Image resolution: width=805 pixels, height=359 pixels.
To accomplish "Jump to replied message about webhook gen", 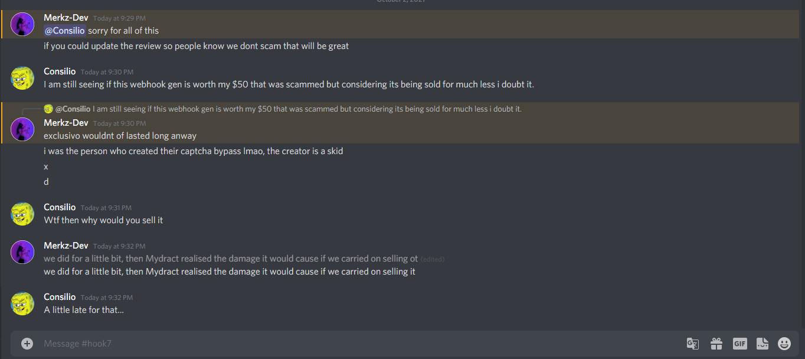I will tap(307, 109).
